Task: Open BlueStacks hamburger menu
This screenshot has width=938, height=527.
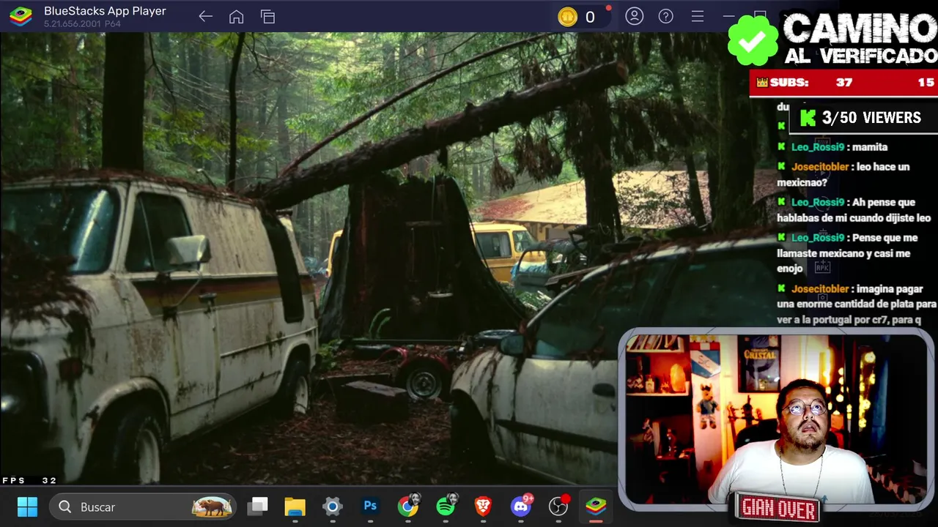Action: tap(698, 16)
